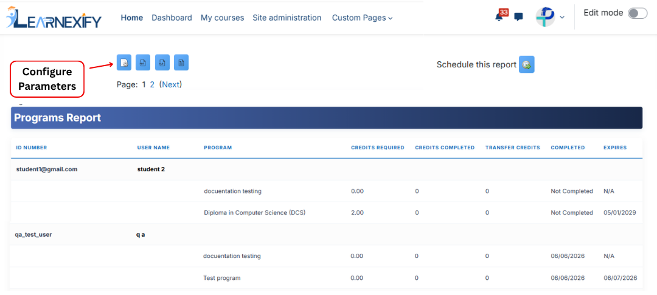
Task: Click docuentation testing under qa_test_user
Action: [232, 256]
